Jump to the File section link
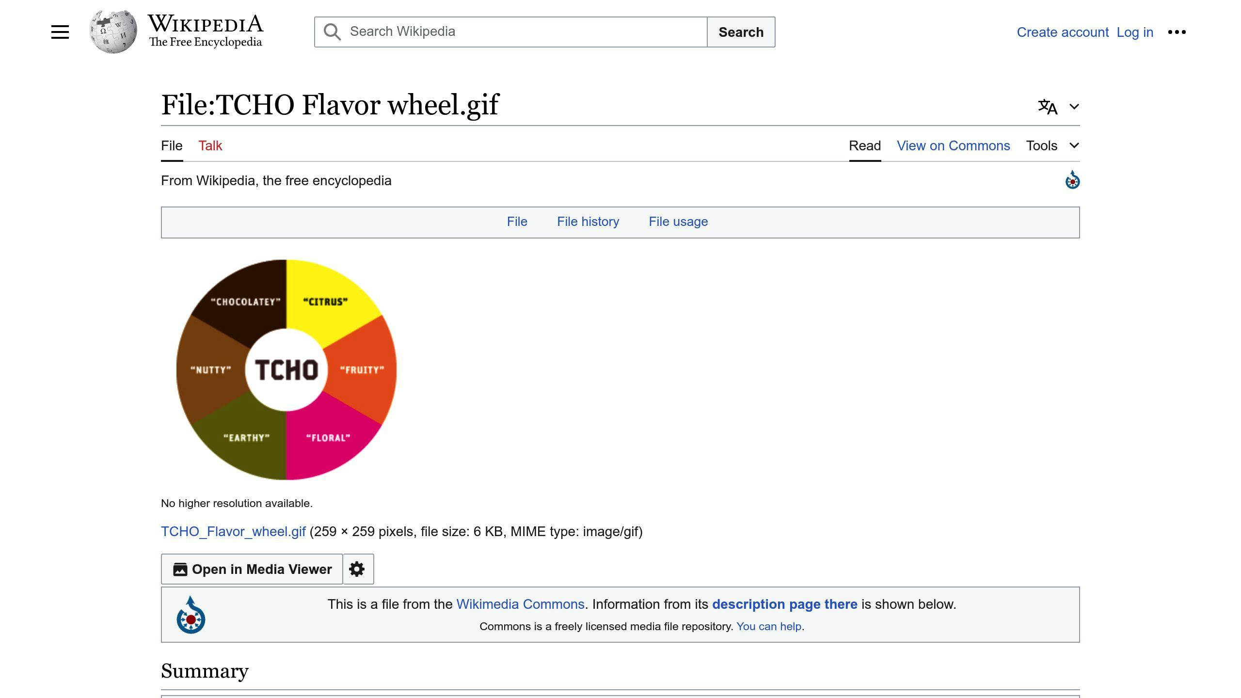 pos(517,222)
